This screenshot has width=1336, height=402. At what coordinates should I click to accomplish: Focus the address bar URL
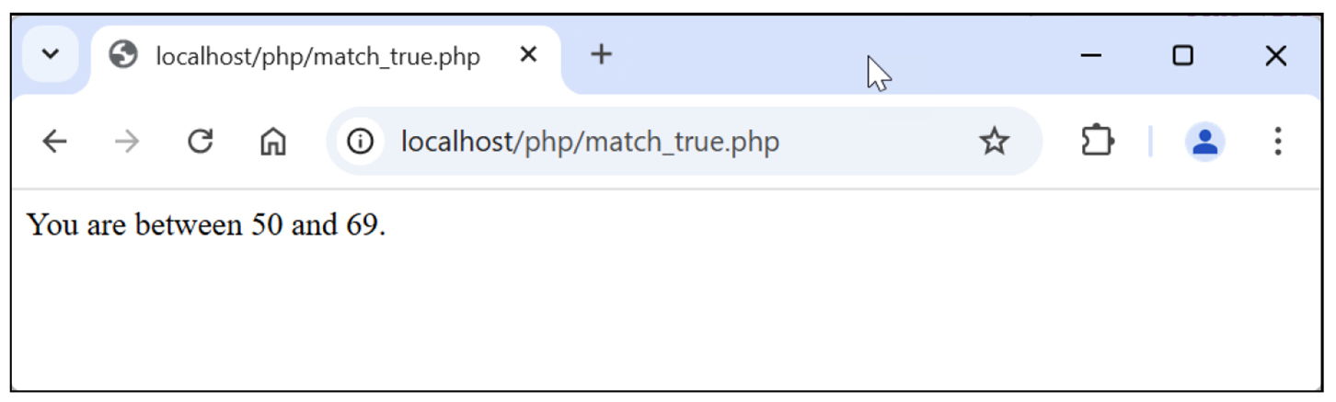[589, 142]
